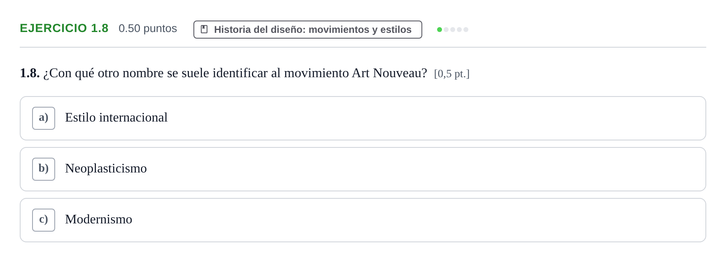The height and width of the screenshot is (262, 726).
Task: Open the Historia del diseño topic tag
Action: pyautogui.click(x=308, y=30)
